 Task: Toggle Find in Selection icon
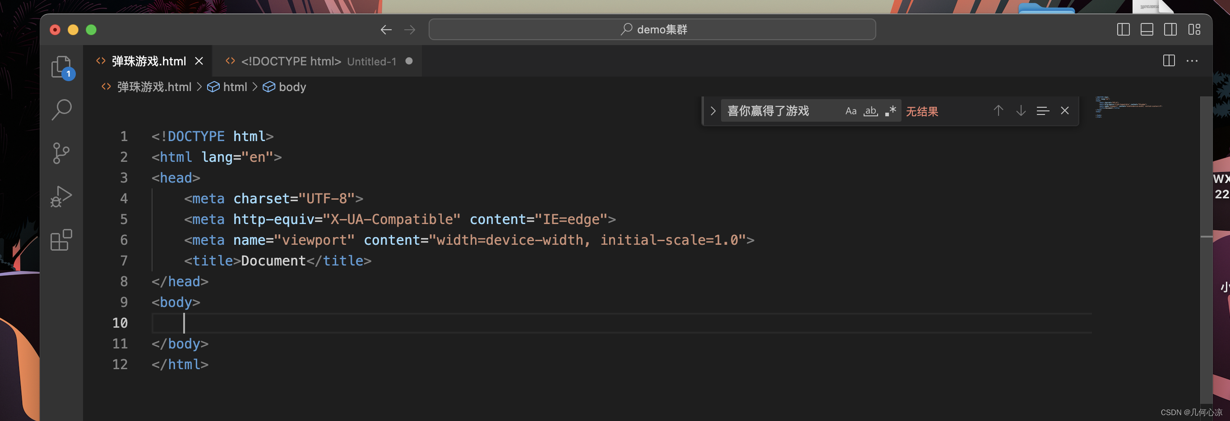(x=1042, y=110)
